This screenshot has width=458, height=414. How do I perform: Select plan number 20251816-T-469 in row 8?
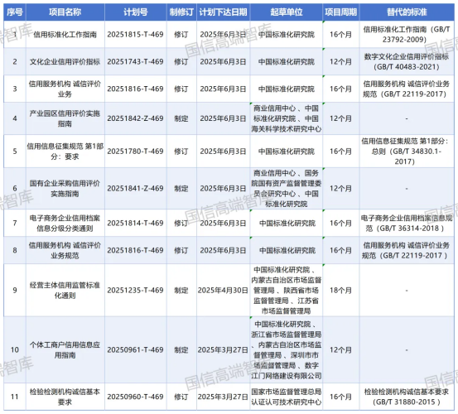click(x=135, y=251)
